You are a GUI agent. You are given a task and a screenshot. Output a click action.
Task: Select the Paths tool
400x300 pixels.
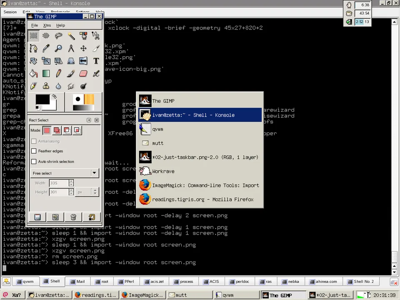[33, 48]
